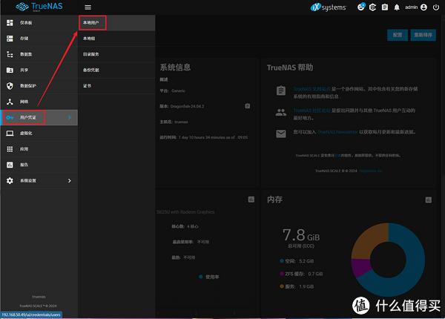Open the admin account menu
The height and width of the screenshot is (319, 445).
click(416, 7)
